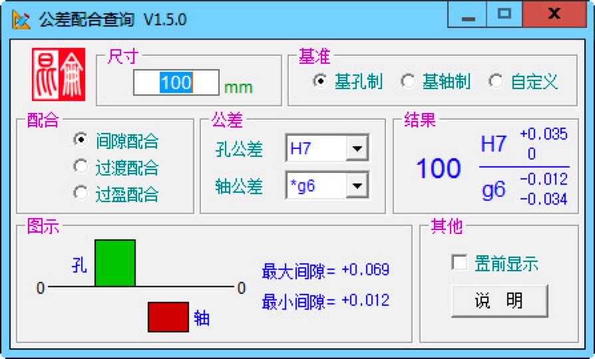Click the H7 label in results
This screenshot has width=595, height=359.
[x=493, y=144]
